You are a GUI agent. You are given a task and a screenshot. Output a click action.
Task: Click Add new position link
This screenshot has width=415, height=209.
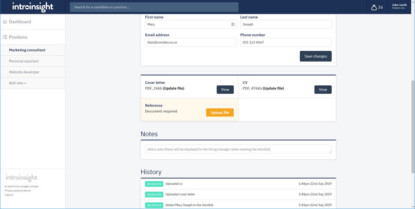point(18,83)
